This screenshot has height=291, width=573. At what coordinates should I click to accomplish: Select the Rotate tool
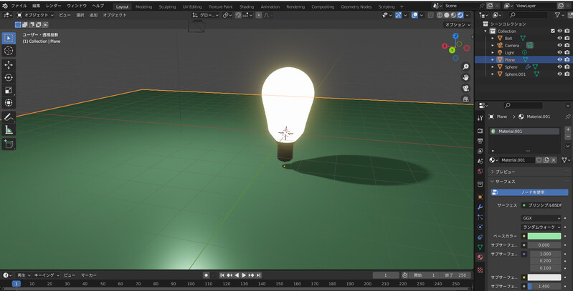pos(9,77)
